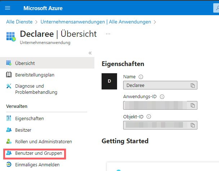Click the Benutzer und Gruppen icon
This screenshot has height=171, width=219.
point(9,153)
